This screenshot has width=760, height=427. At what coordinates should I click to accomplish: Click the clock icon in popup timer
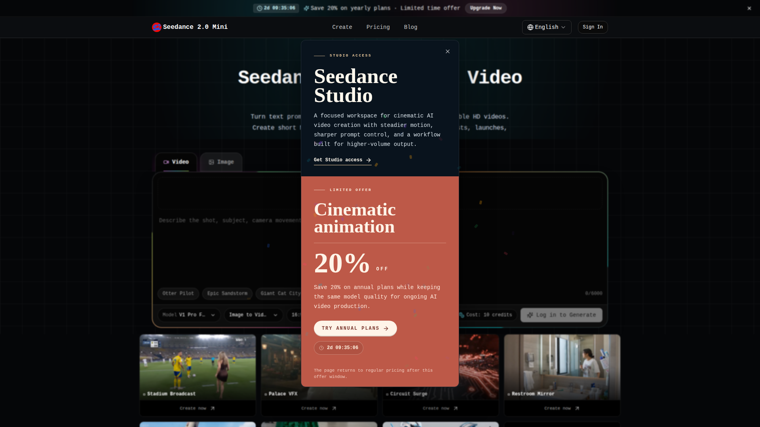click(321, 348)
